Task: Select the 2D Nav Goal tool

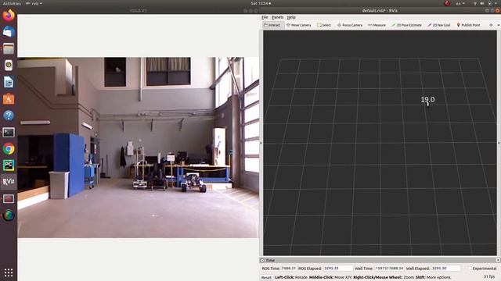Action: point(438,25)
